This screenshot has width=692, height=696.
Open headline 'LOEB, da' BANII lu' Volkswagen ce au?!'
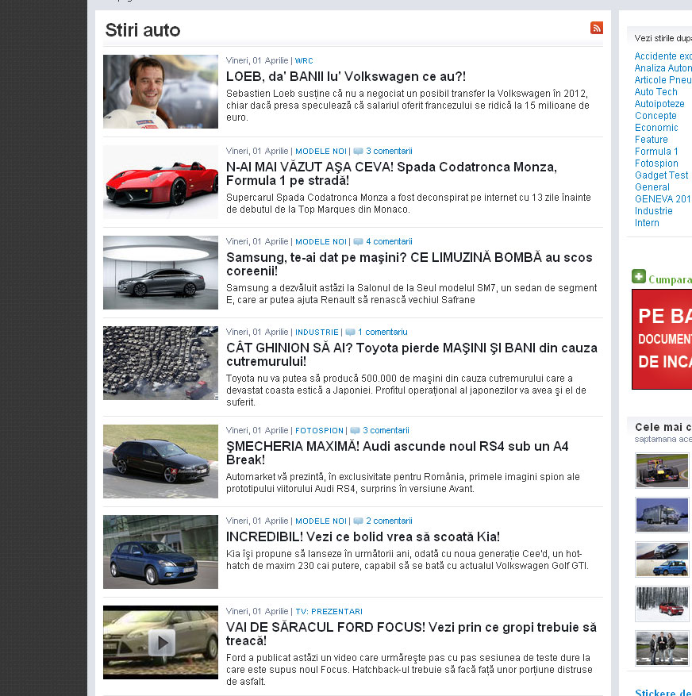[346, 76]
